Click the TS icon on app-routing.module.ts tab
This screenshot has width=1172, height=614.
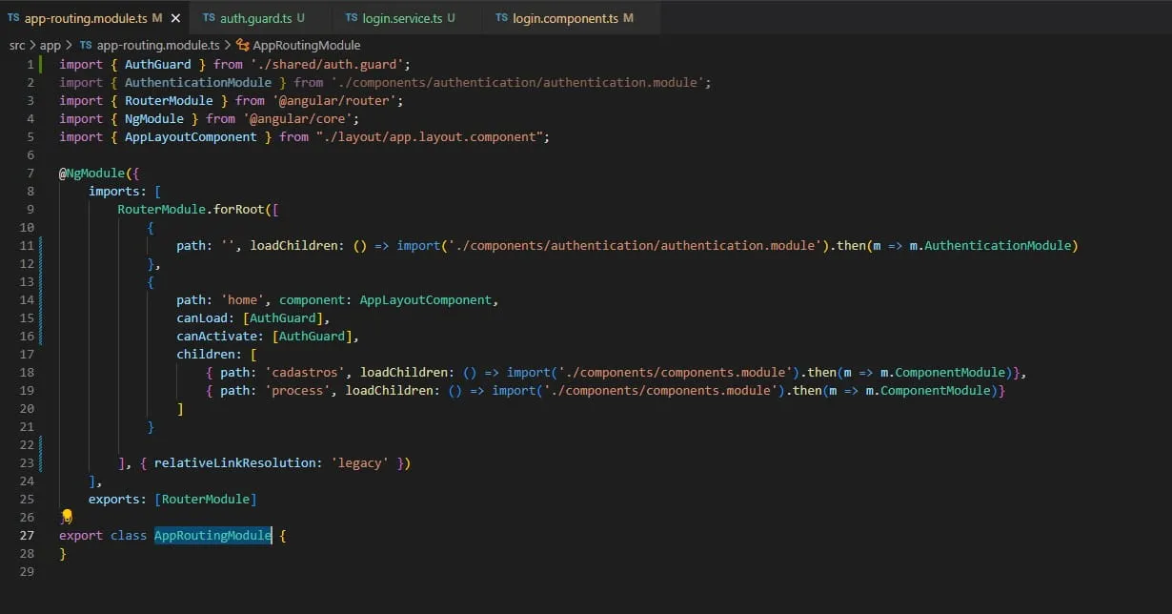point(13,18)
